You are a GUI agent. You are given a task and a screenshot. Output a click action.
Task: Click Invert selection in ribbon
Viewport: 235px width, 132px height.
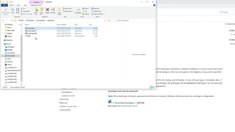[x=97, y=14]
